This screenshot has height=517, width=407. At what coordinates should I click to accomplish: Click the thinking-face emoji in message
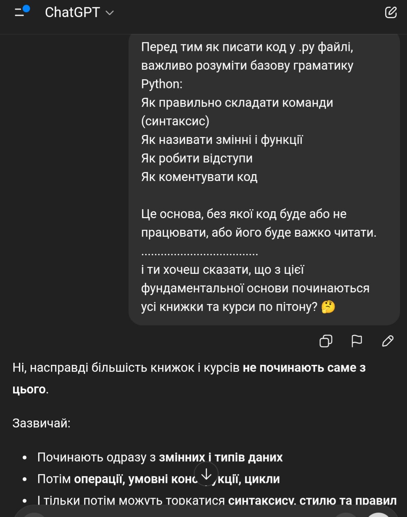[x=328, y=307]
